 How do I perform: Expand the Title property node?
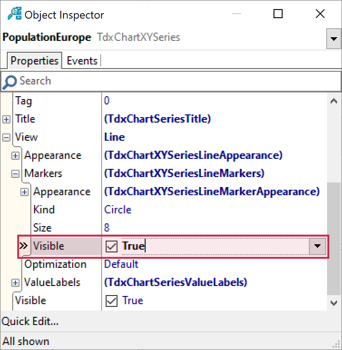[x=6, y=119]
